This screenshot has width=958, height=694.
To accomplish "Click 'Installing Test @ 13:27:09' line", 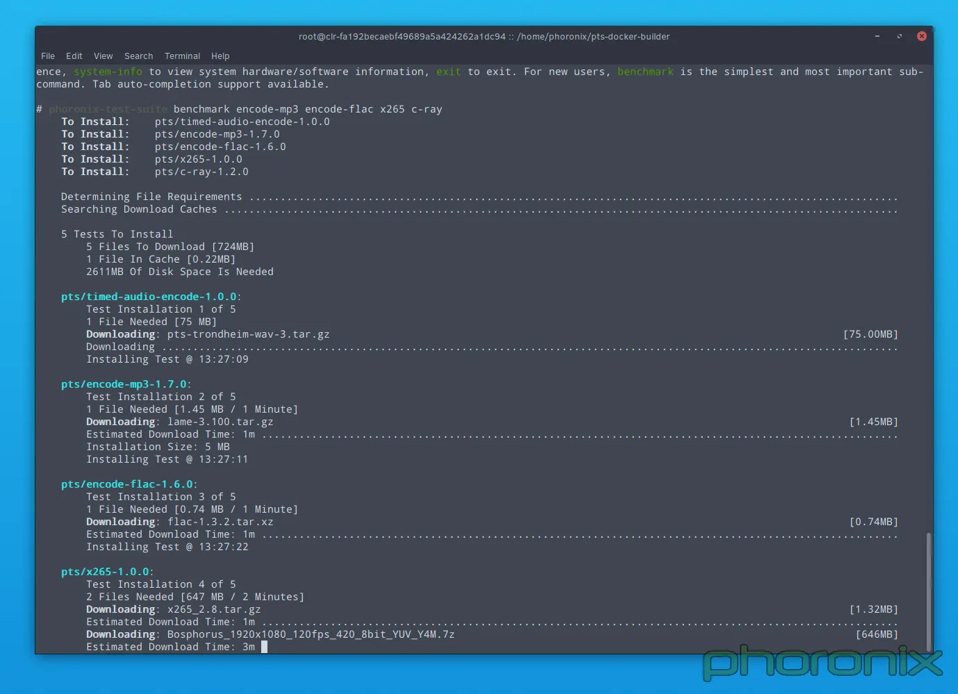I will point(167,359).
